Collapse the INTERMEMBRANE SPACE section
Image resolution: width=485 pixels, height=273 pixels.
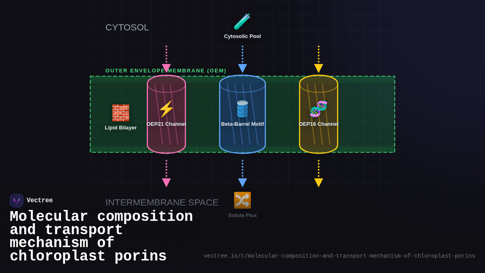tap(162, 202)
